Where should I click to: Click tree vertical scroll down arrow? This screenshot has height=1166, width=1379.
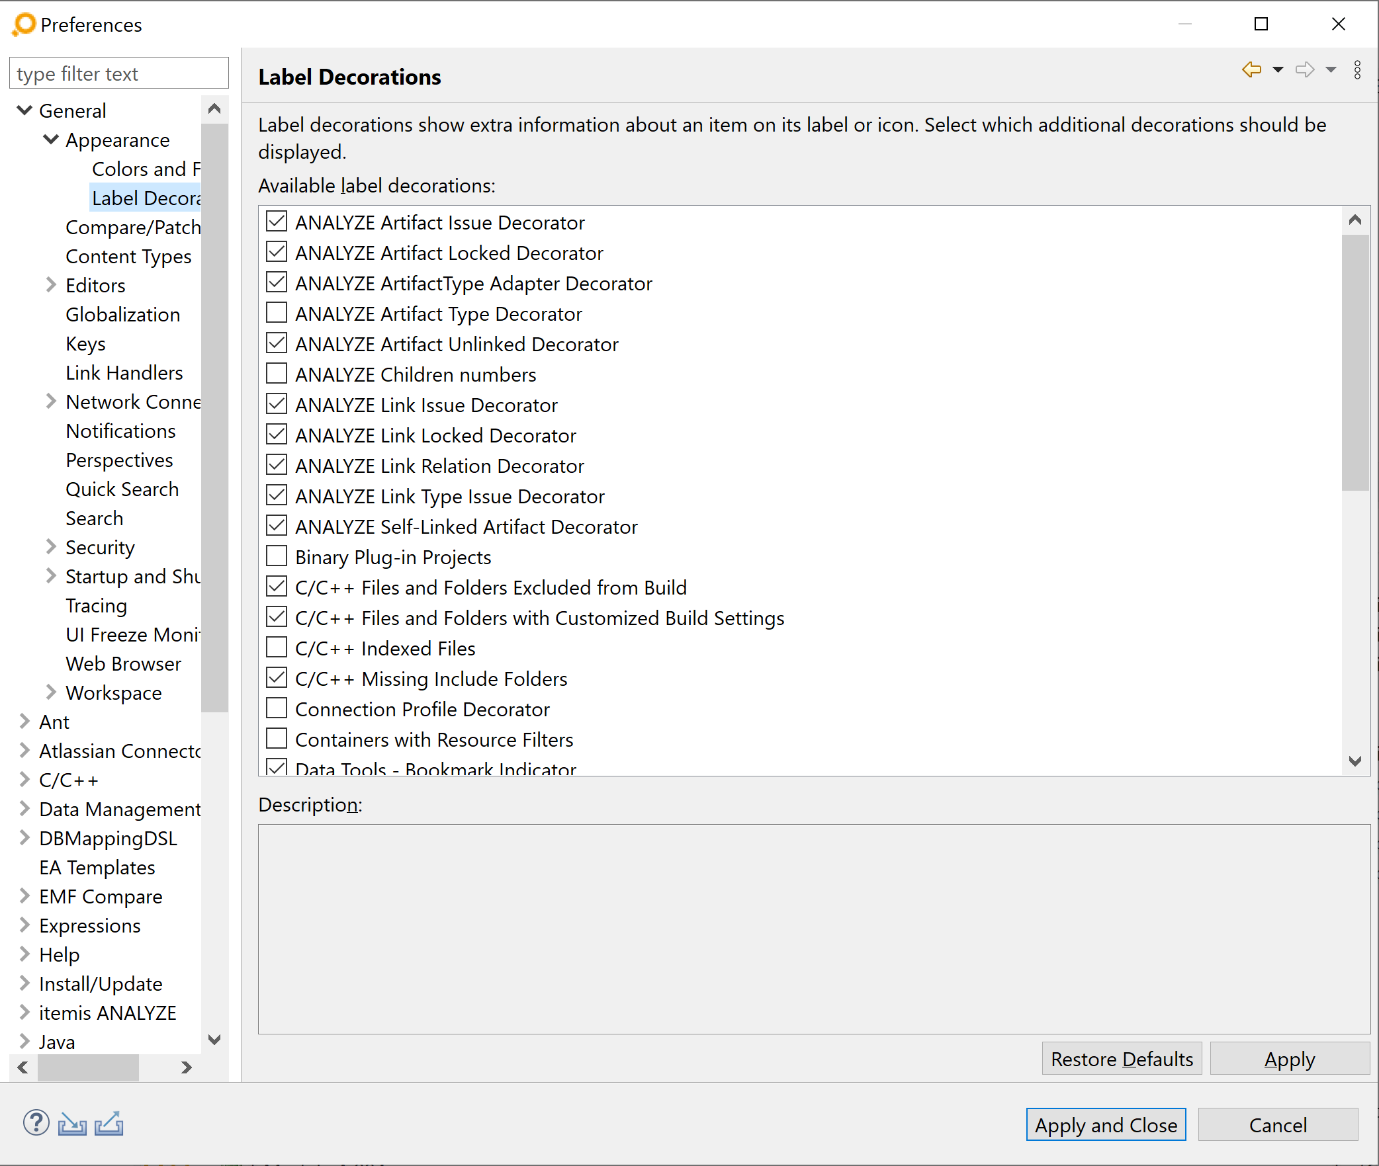coord(214,1039)
